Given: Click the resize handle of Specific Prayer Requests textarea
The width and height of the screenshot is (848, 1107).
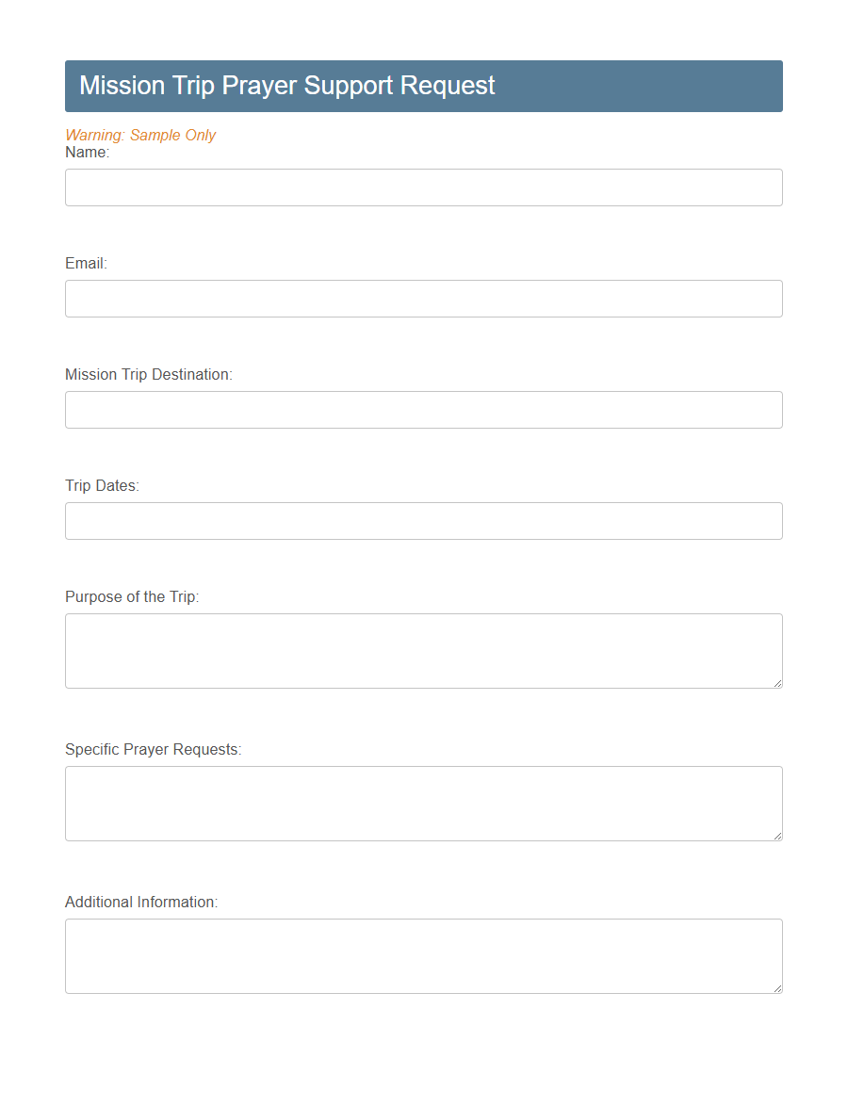Looking at the screenshot, I should [x=778, y=837].
